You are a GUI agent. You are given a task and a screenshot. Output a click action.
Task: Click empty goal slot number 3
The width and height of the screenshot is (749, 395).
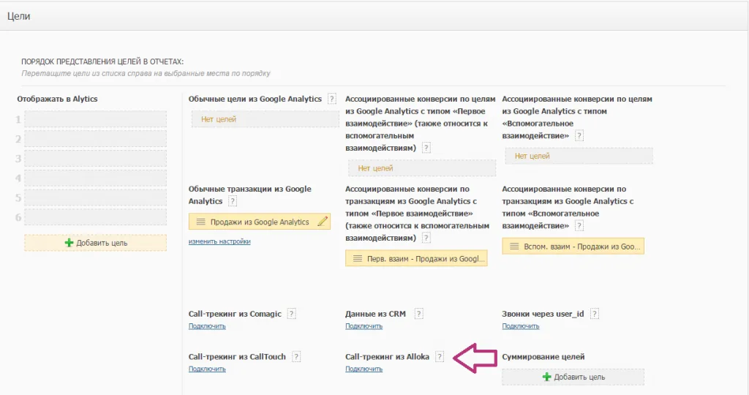coord(96,158)
